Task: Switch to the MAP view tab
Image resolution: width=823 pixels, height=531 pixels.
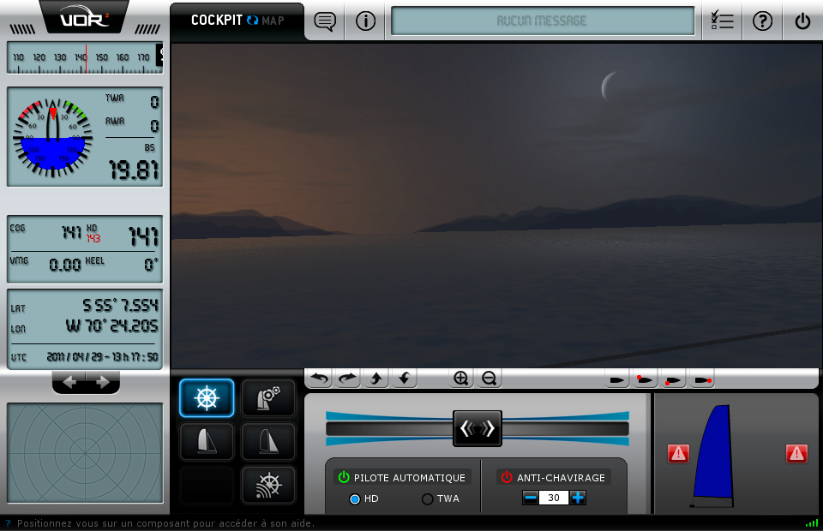Action: click(x=273, y=21)
